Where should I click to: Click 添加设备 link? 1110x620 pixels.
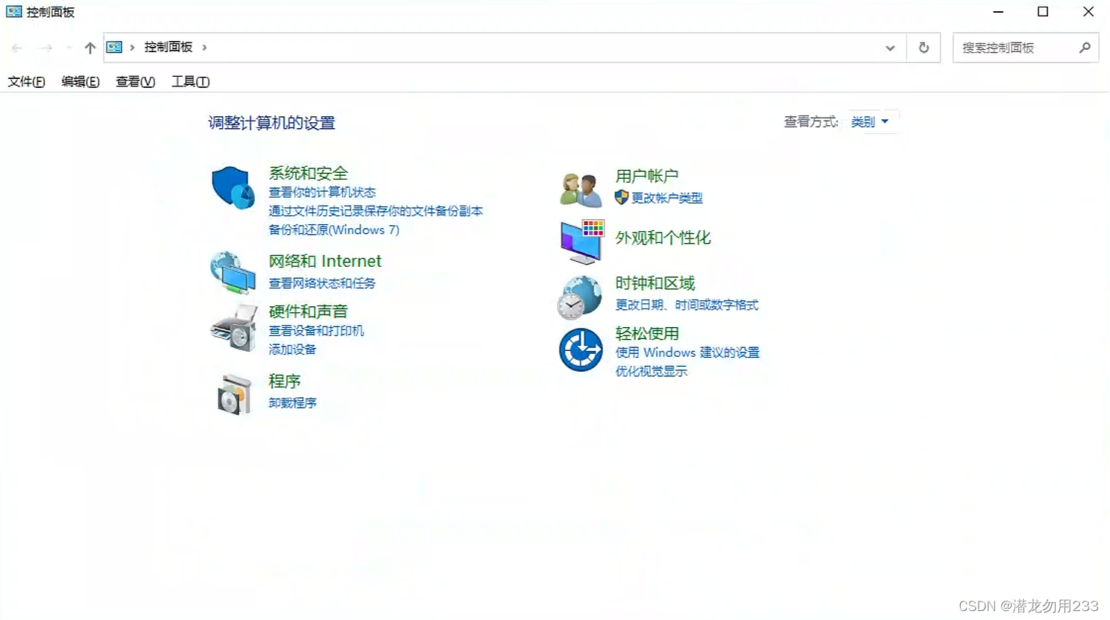[x=292, y=349]
